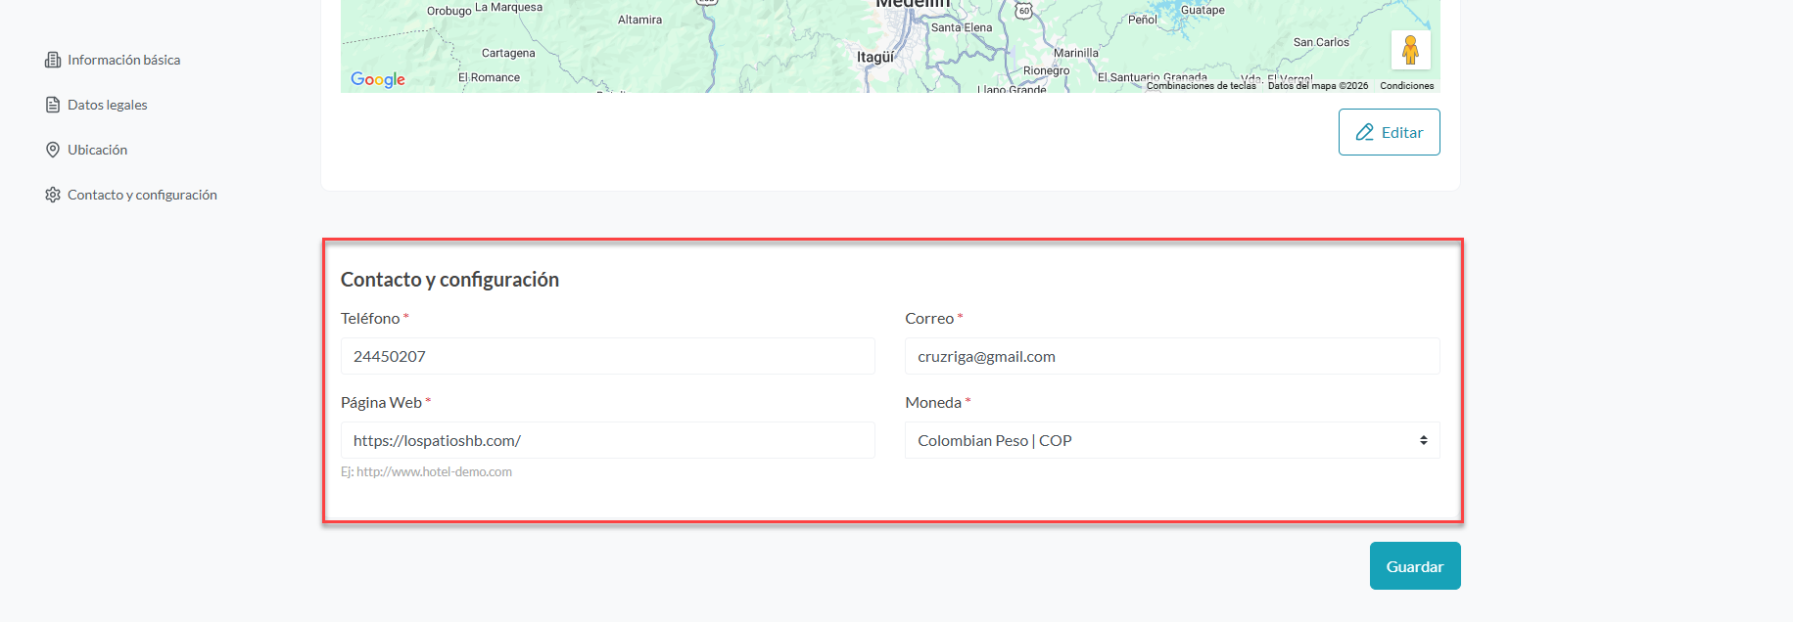This screenshot has width=1793, height=622.
Task: Open the Moneda currency dropdown
Action: tap(1171, 441)
